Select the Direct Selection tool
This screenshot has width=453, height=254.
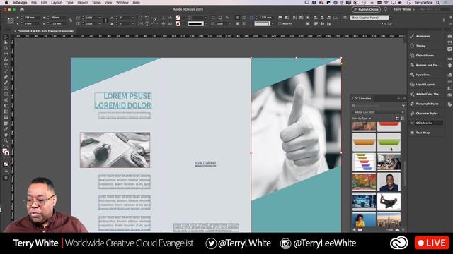click(x=6, y=42)
